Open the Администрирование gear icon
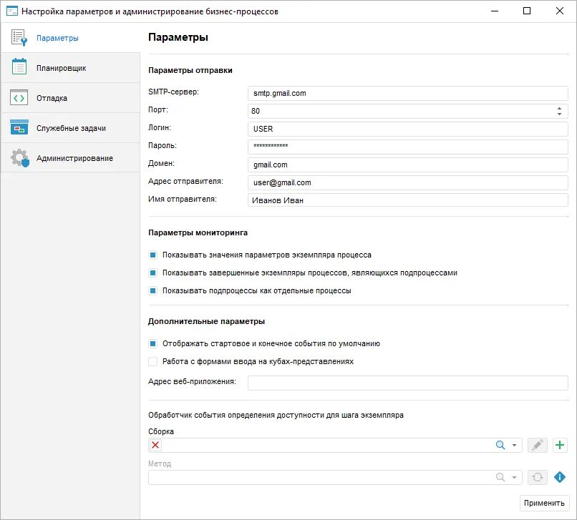577x520 pixels. click(x=19, y=158)
